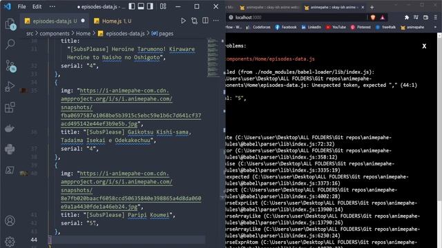Switch to the Home.js editor tab

113,21
